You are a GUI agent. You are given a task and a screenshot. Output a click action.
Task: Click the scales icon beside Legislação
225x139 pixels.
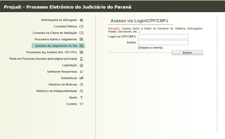[x=81, y=65]
